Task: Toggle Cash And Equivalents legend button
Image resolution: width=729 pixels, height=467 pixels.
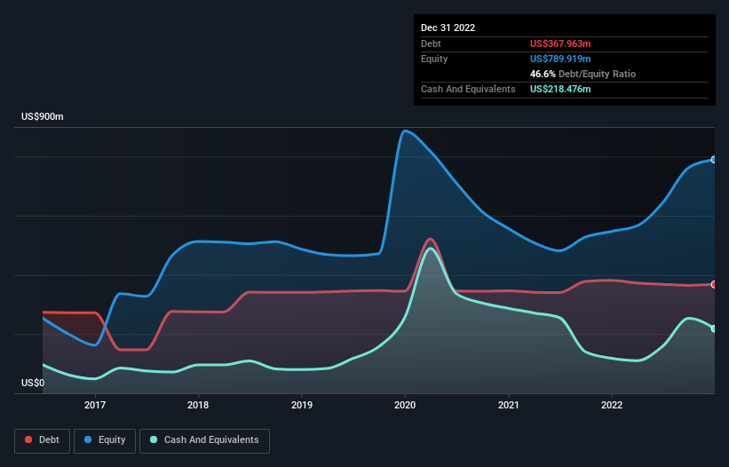Action: point(204,440)
